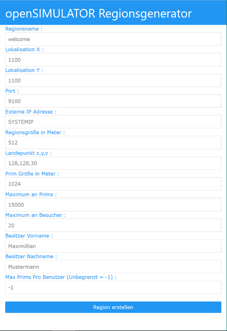This screenshot has width=227, height=331.
Task: Click the 'Maximum an Besucher :' label
Action: [35, 215]
